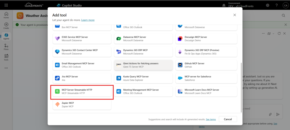Expand the chevron next to map icon
290x130 pixels.
[x=273, y=33]
